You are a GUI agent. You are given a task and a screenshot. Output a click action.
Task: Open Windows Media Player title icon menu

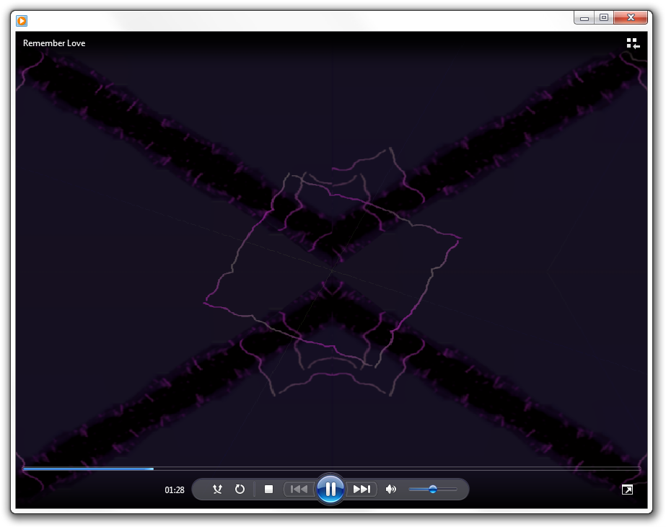pos(22,20)
